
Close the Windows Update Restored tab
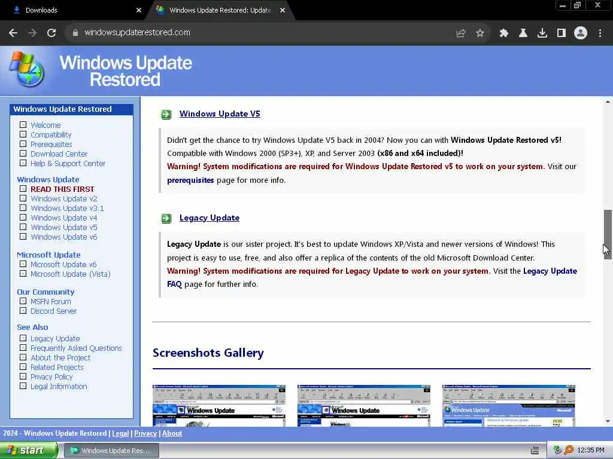(283, 10)
